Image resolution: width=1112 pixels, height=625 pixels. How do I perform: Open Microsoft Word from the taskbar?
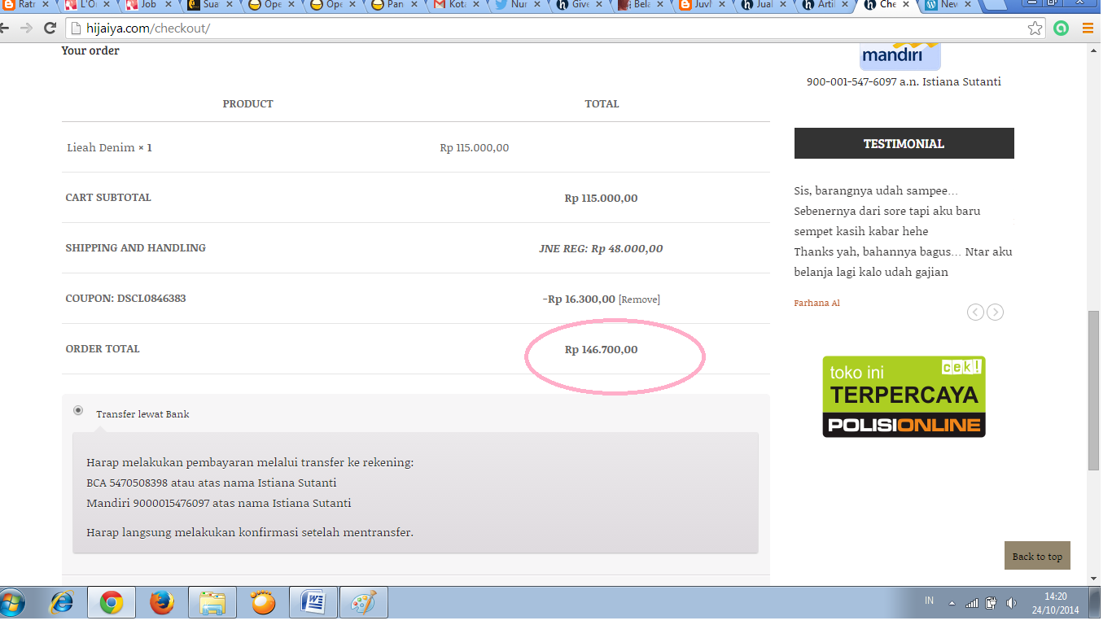pos(313,603)
